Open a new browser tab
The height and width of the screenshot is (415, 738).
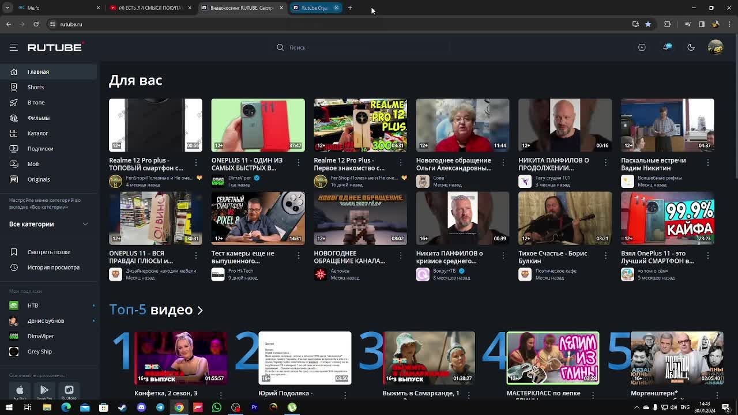click(350, 7)
